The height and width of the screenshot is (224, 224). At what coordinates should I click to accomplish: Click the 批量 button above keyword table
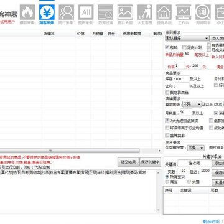coord(218,183)
